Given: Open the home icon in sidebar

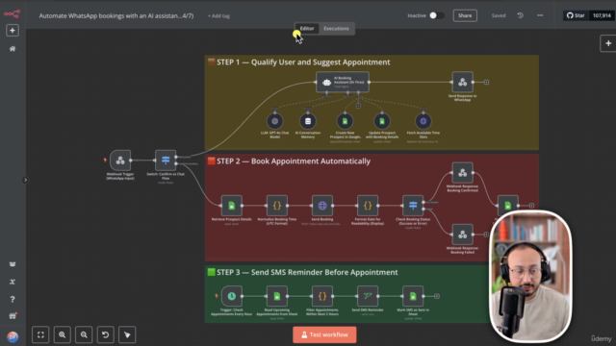Looking at the screenshot, I should point(13,49).
